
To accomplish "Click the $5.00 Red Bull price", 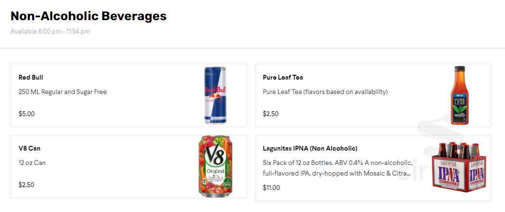I will [x=26, y=114].
